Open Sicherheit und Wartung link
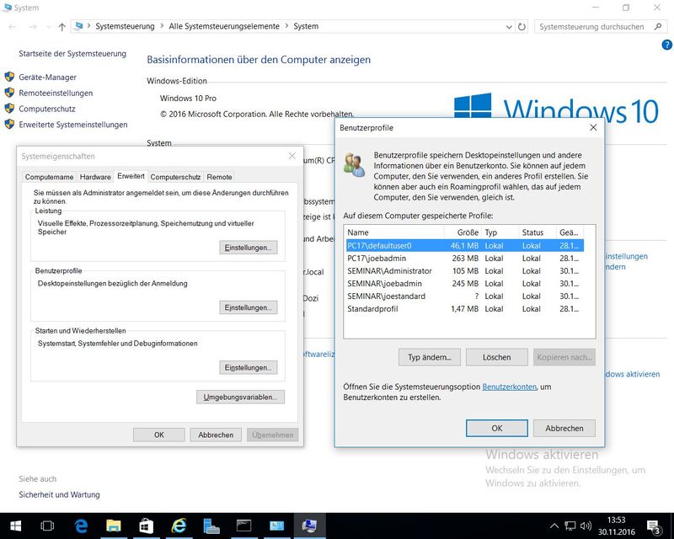674x539 pixels. 59,494
